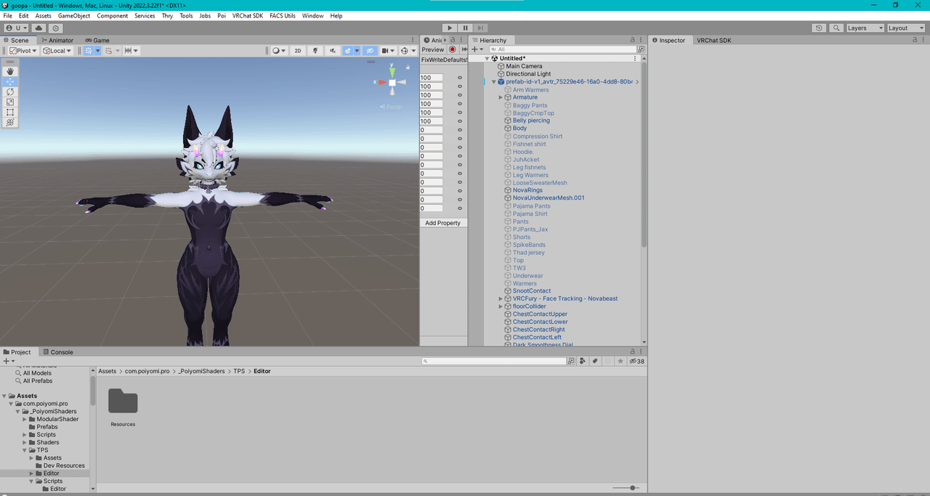The height and width of the screenshot is (496, 930).
Task: Select the Move tool in Scene
Action: [10, 81]
